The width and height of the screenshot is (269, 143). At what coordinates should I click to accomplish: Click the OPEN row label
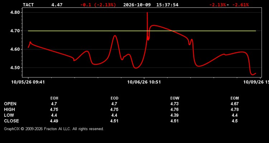pyautogui.click(x=10, y=104)
